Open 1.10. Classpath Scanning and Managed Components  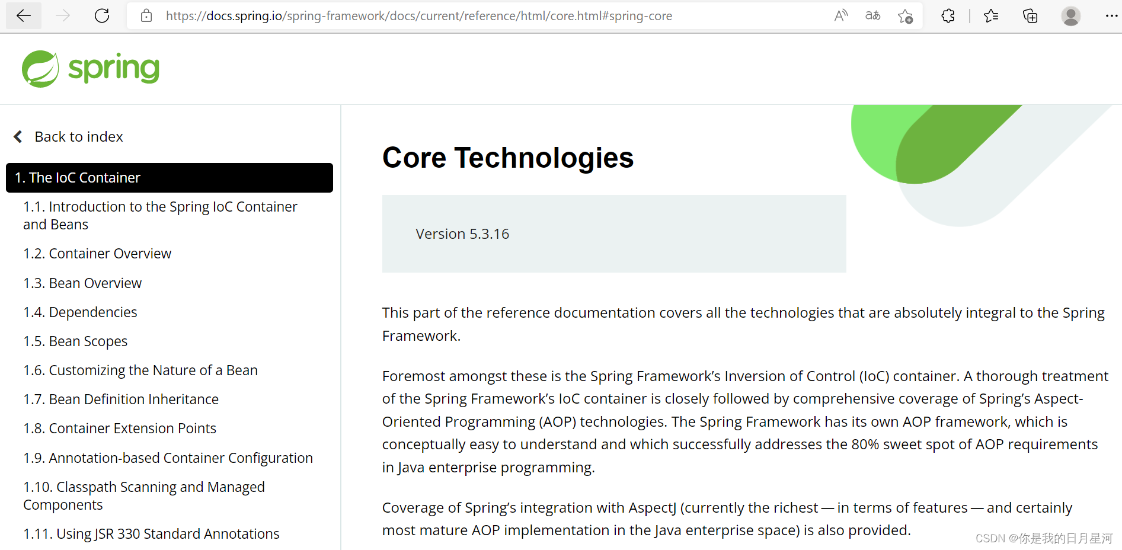[x=144, y=496]
